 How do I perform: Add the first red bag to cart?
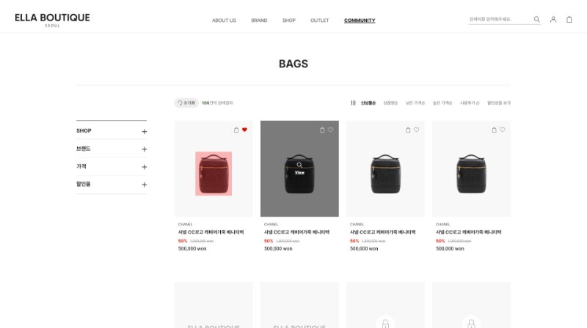pyautogui.click(x=236, y=130)
